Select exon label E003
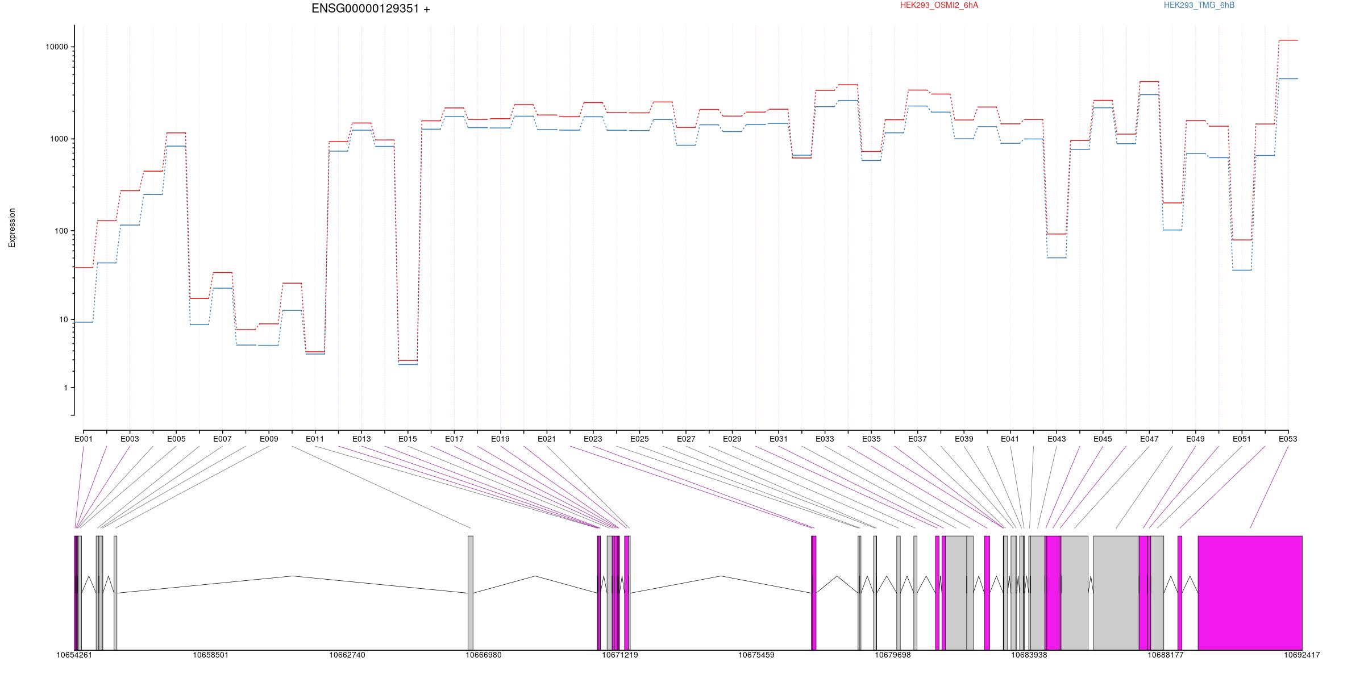 pyautogui.click(x=130, y=439)
